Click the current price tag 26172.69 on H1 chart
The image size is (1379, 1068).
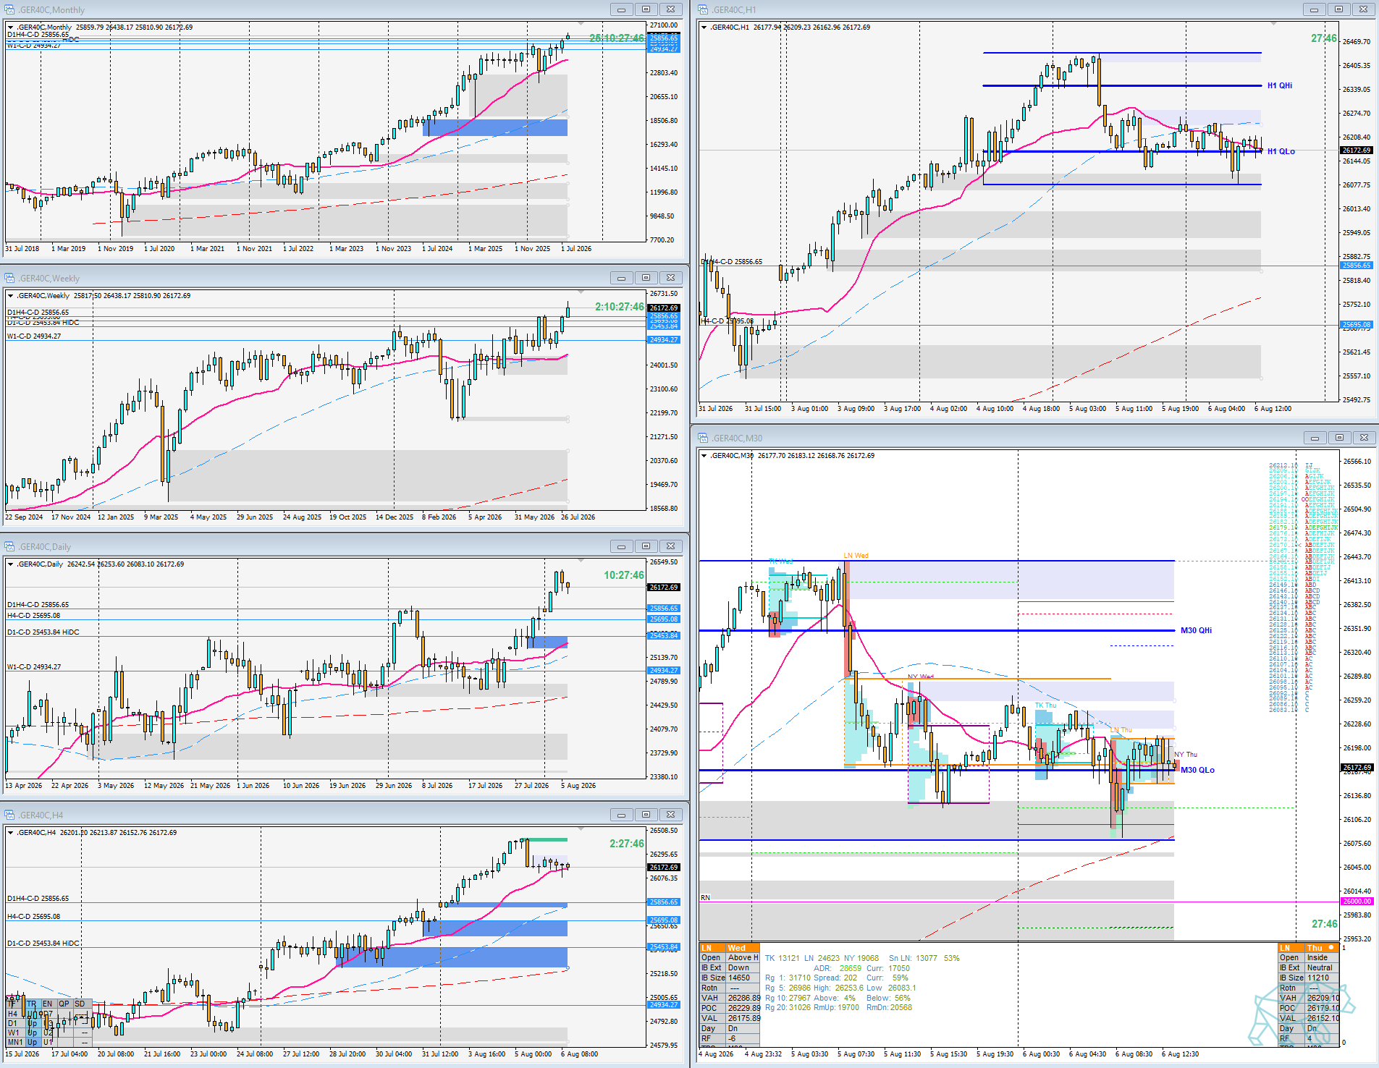click(1357, 151)
